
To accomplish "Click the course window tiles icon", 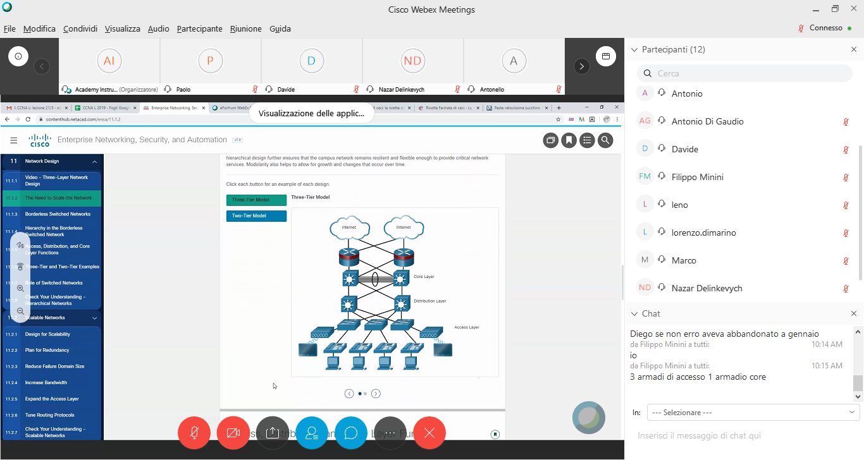I will 550,140.
